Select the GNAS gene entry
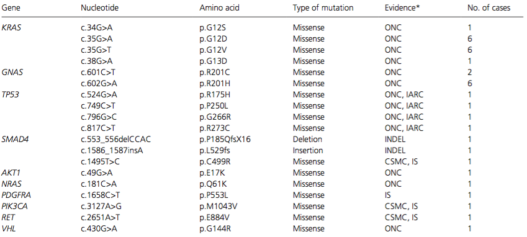 [x=12, y=72]
